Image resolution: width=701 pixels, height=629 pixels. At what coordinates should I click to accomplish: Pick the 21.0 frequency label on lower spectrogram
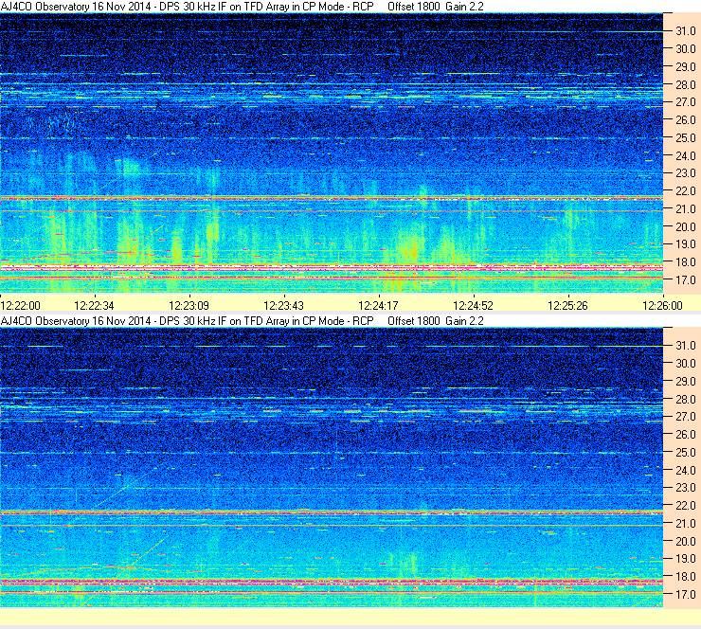[x=686, y=523]
